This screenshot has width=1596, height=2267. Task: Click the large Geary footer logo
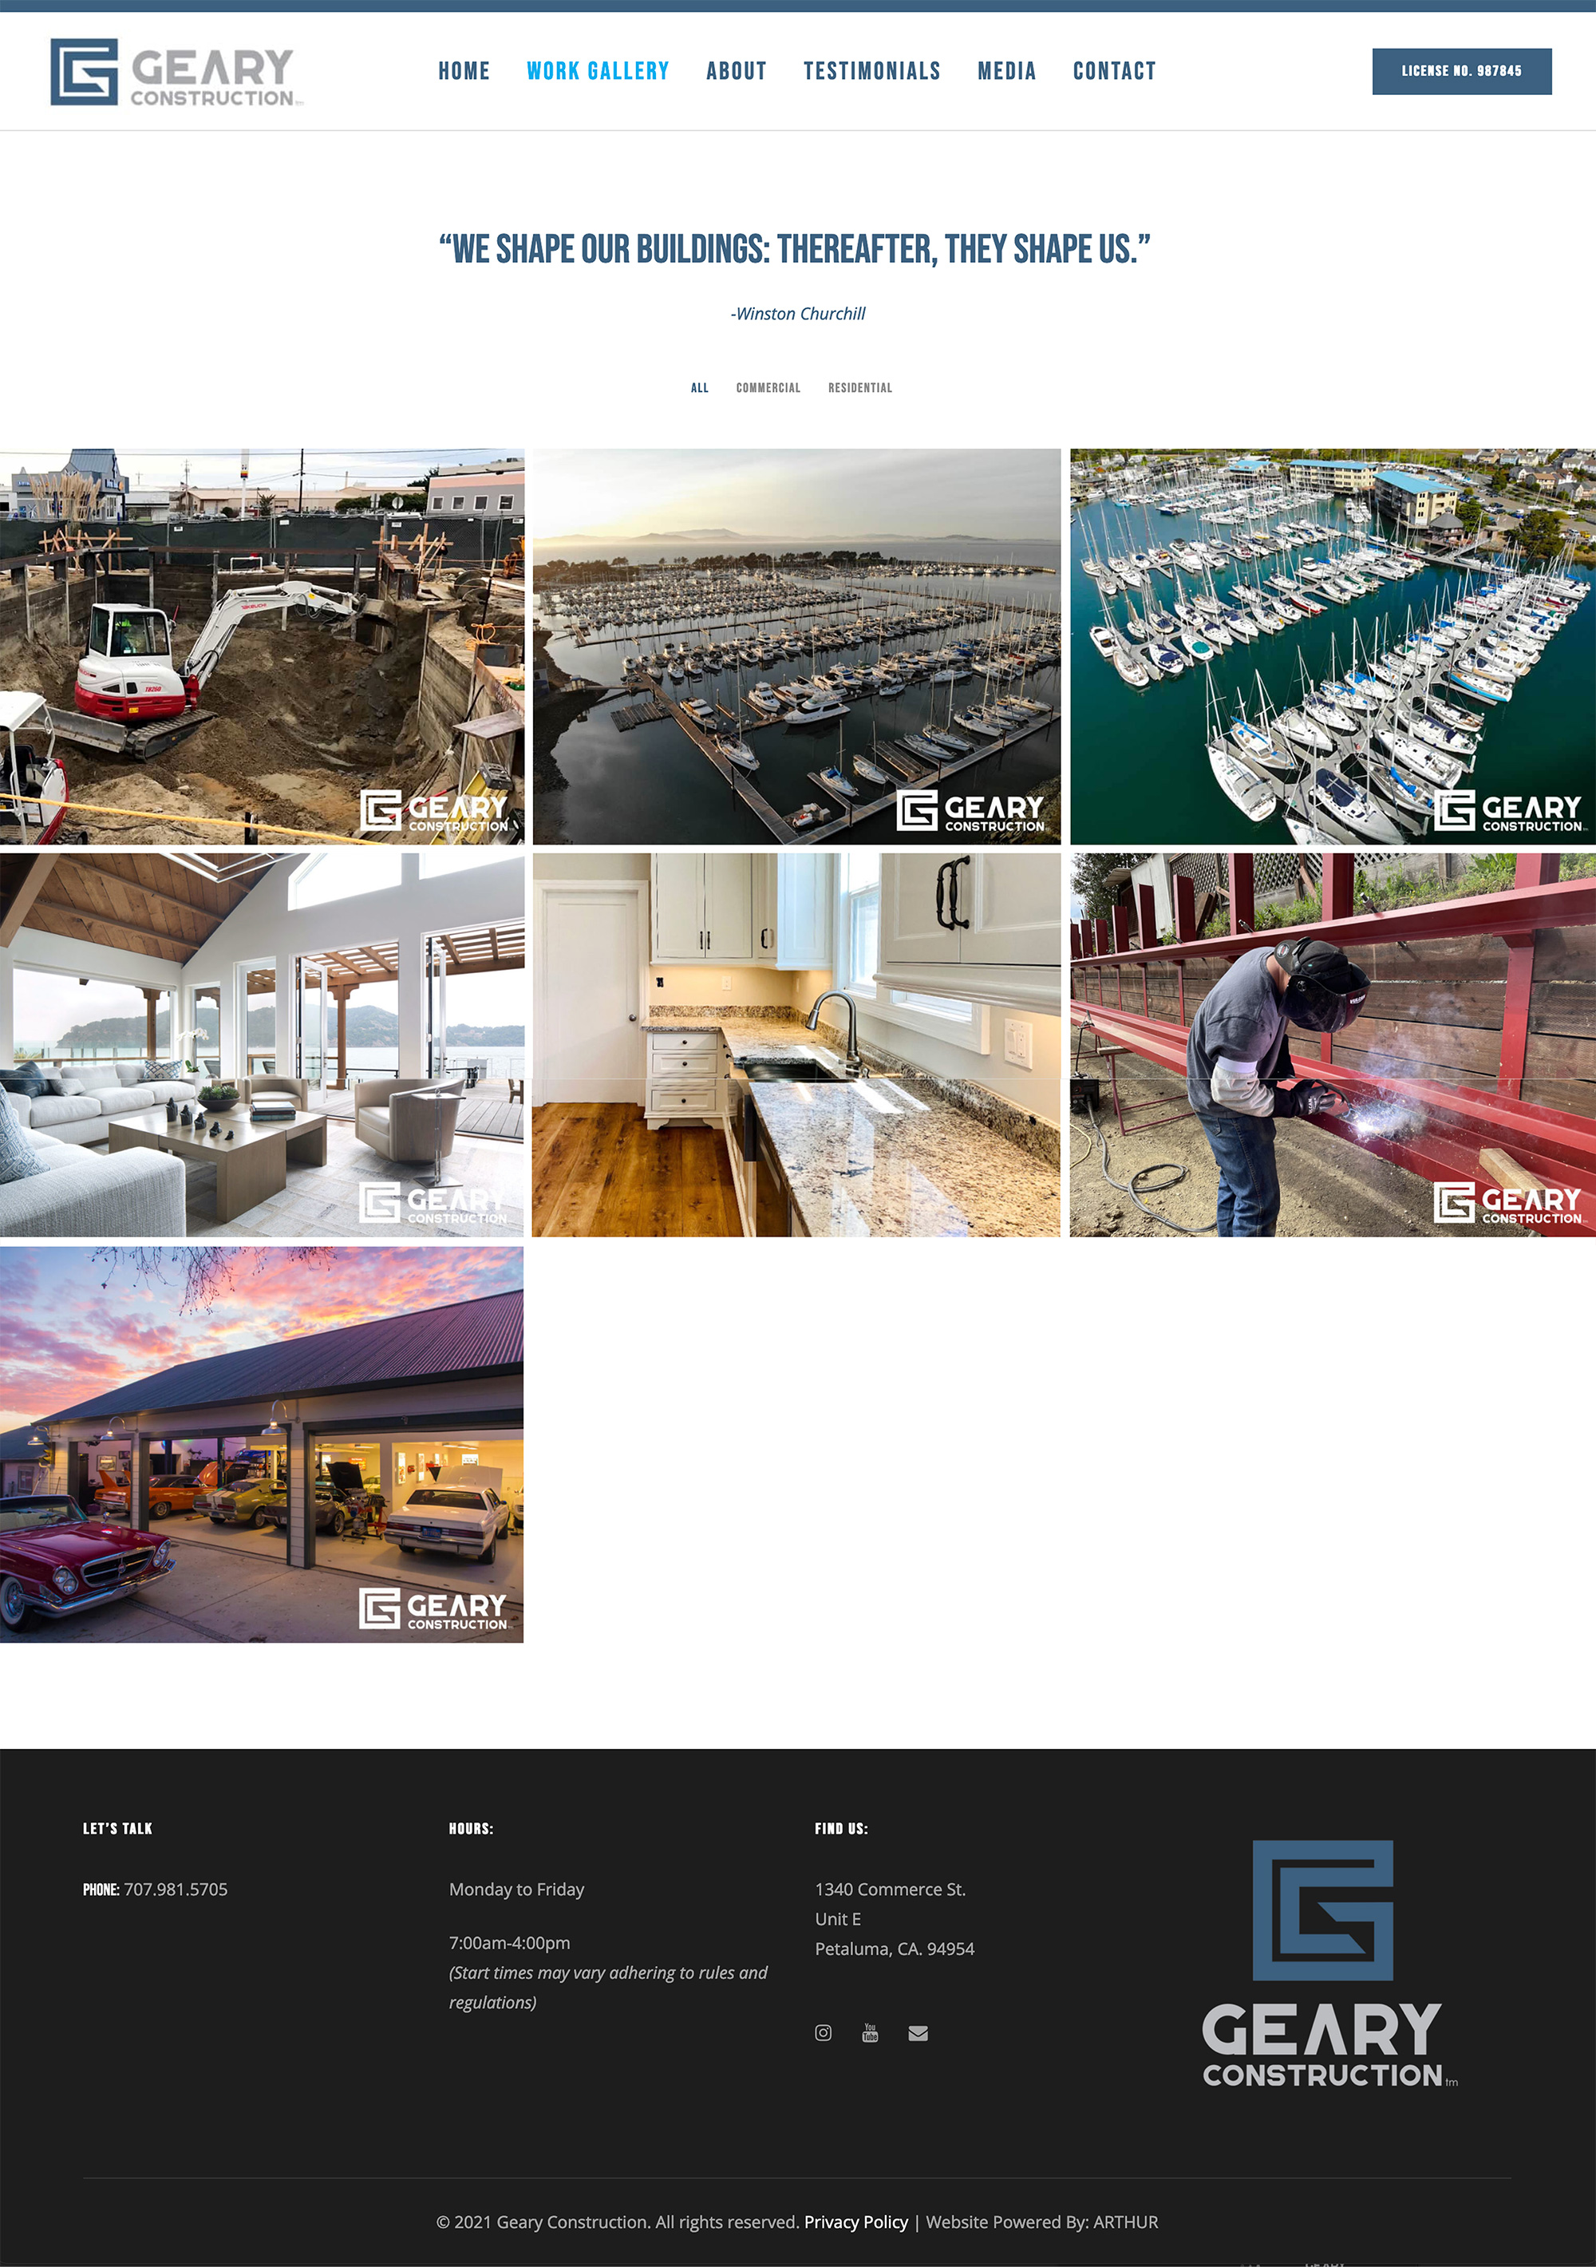1329,1963
